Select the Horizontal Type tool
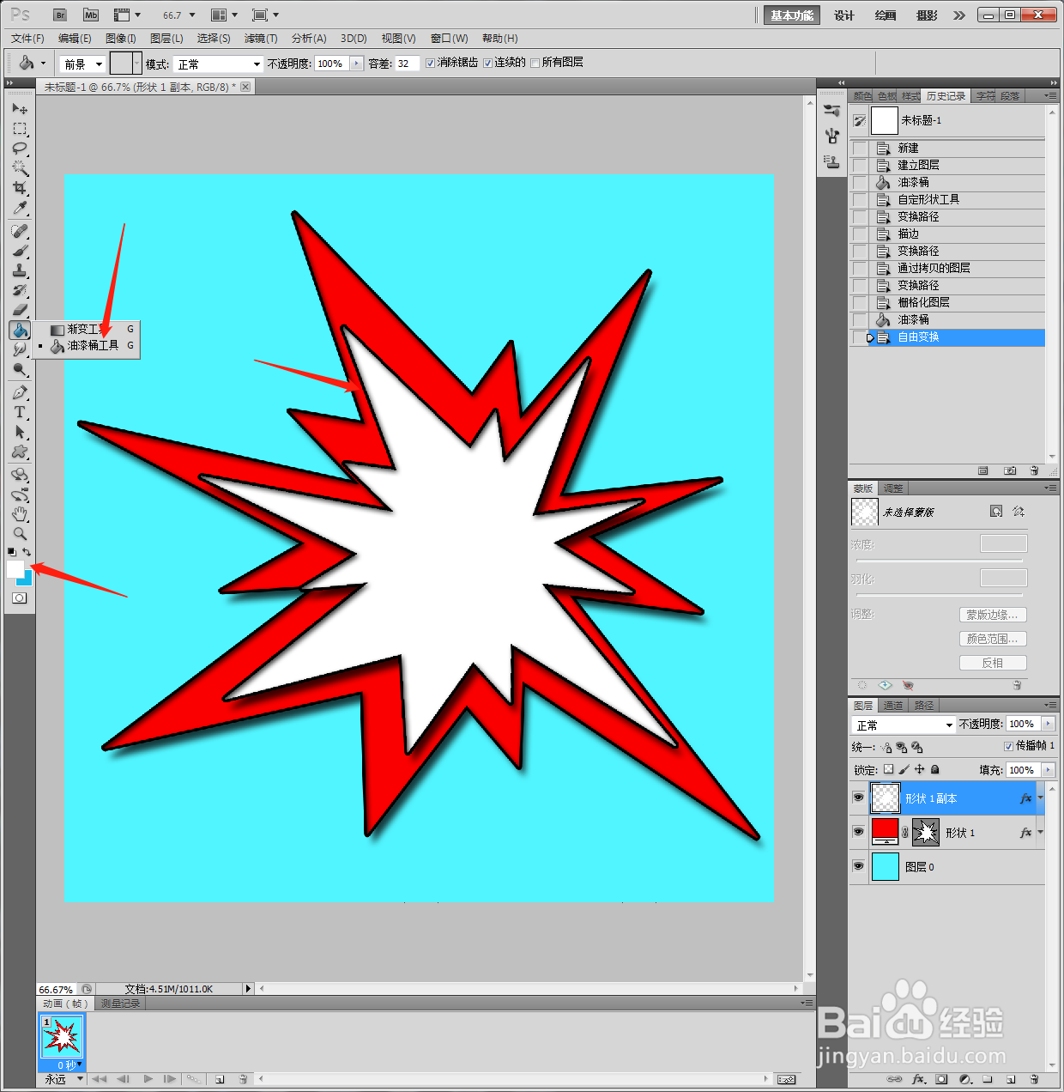Screen dimensions: 1064x1092 (20, 412)
